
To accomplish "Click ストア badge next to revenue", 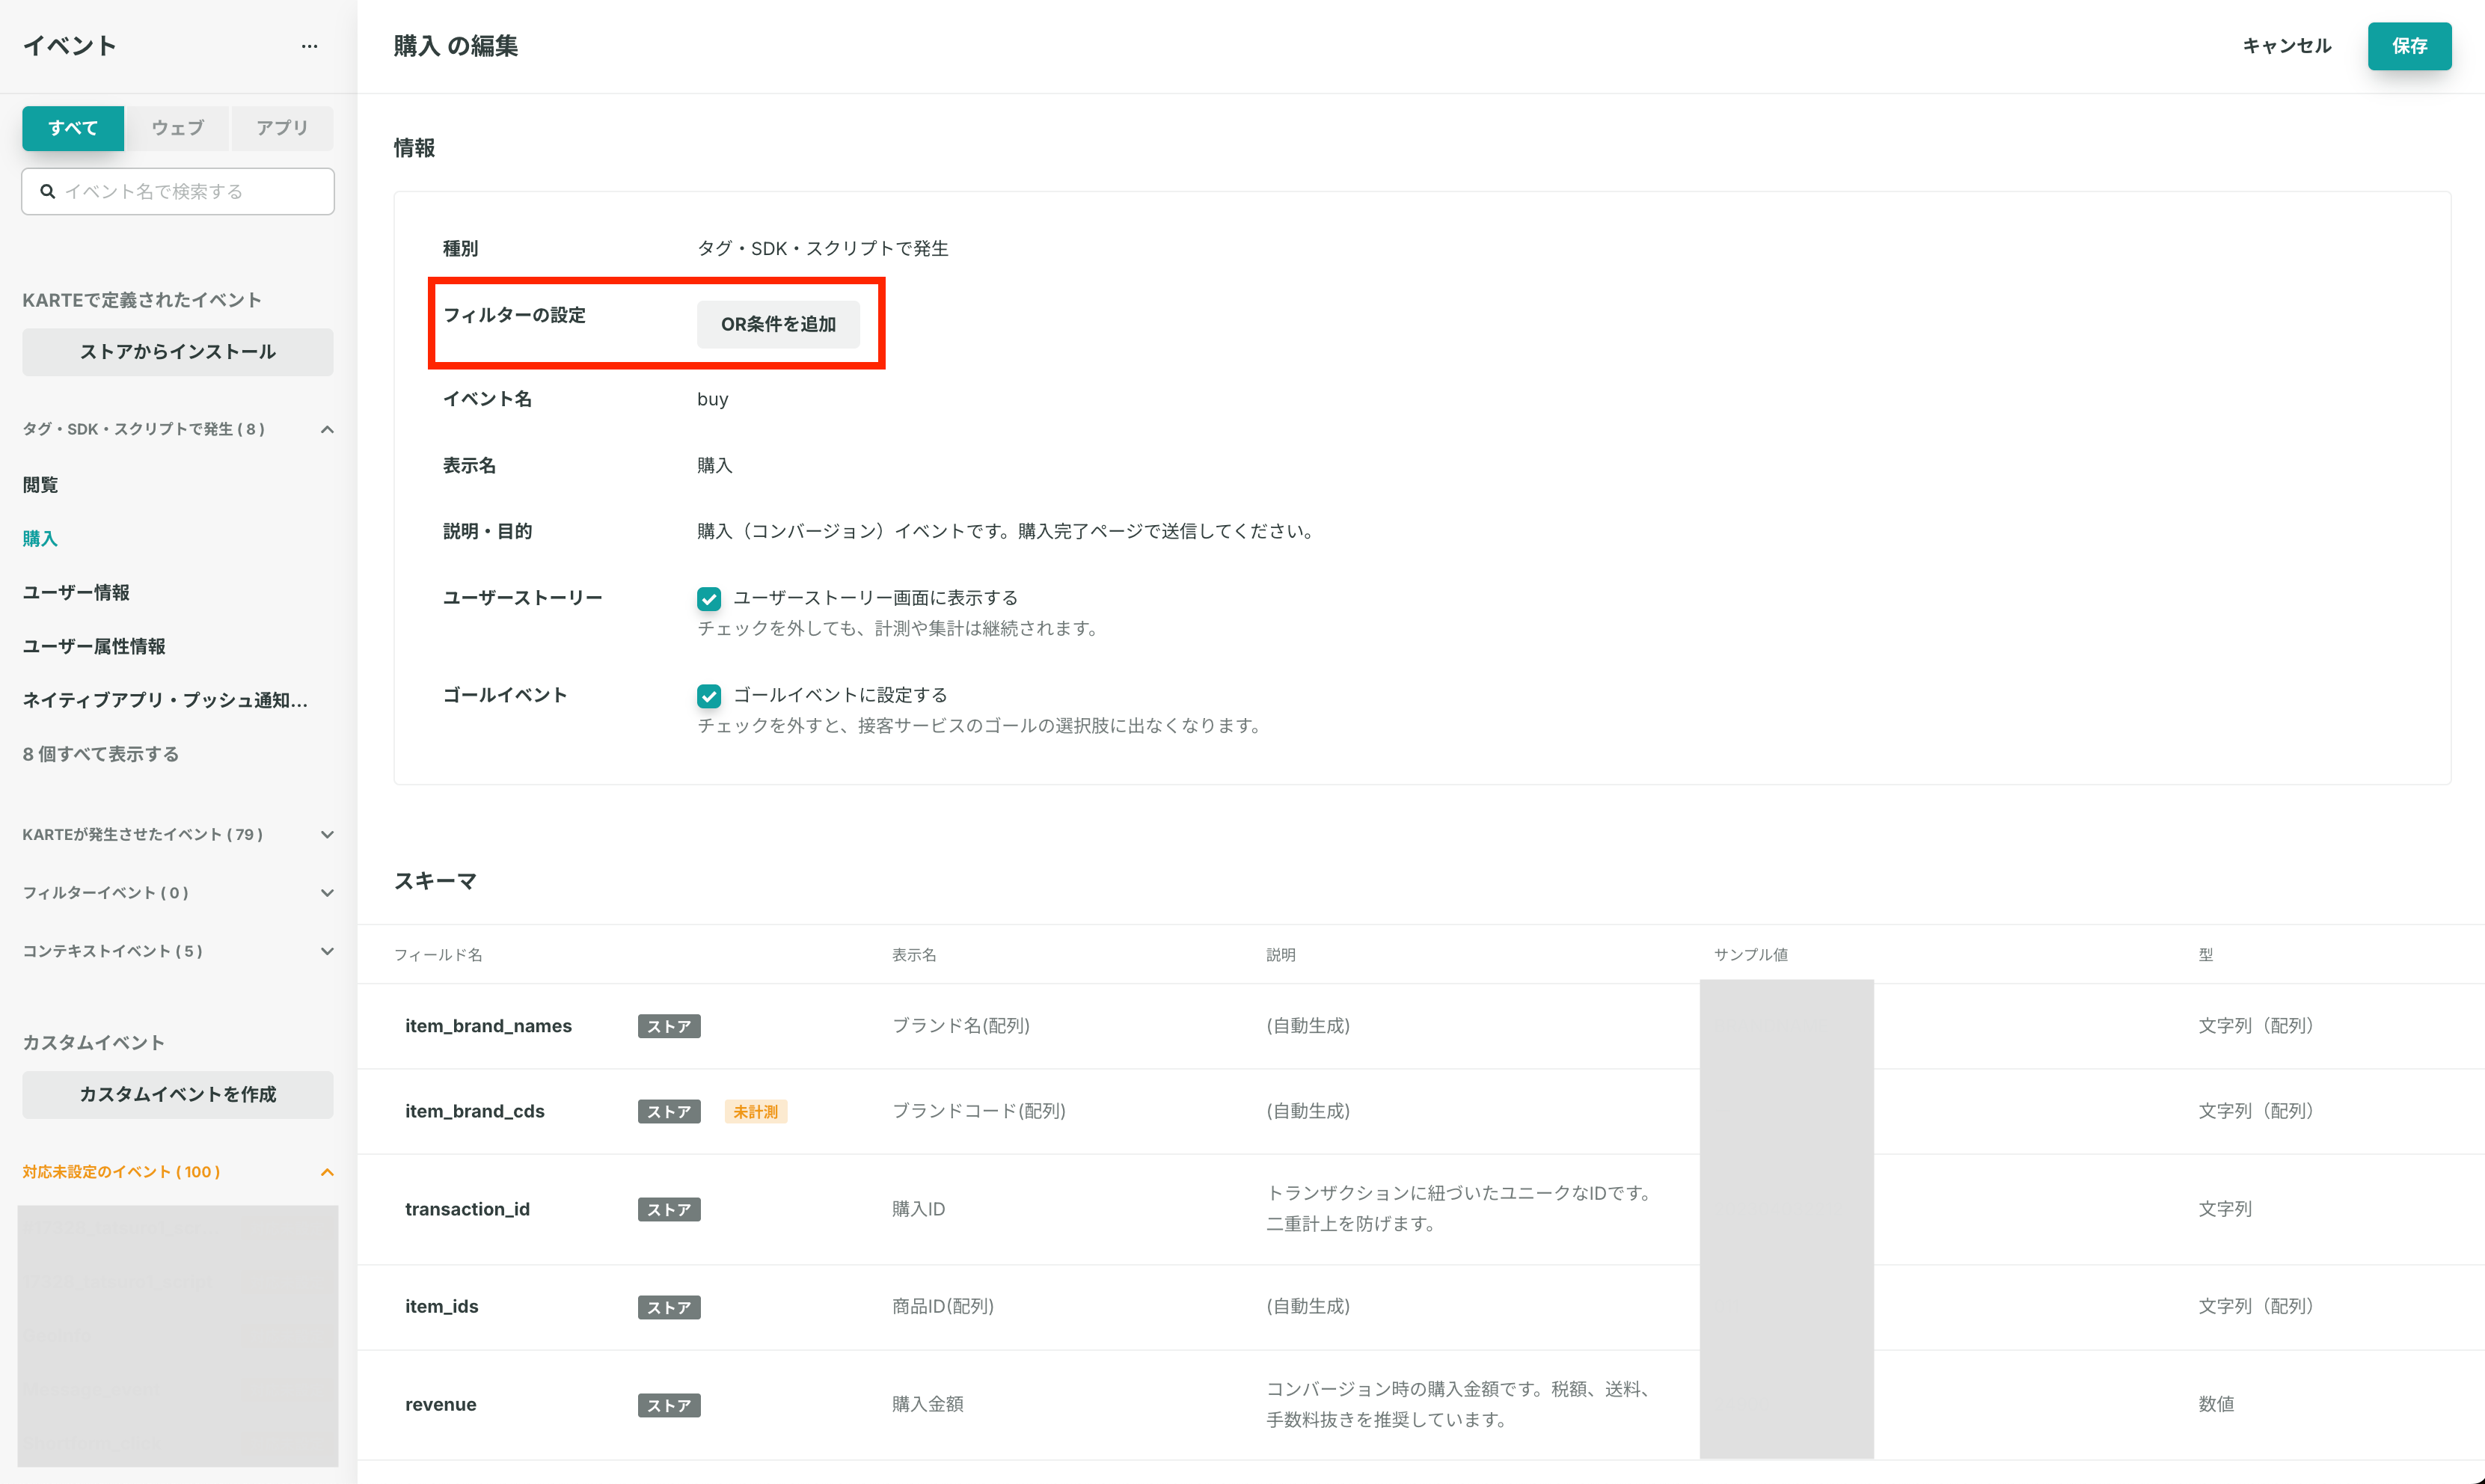I will 669,1405.
